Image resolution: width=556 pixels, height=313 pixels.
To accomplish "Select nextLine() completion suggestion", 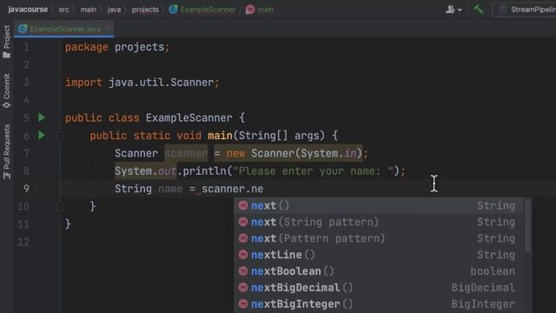I will pyautogui.click(x=379, y=255).
